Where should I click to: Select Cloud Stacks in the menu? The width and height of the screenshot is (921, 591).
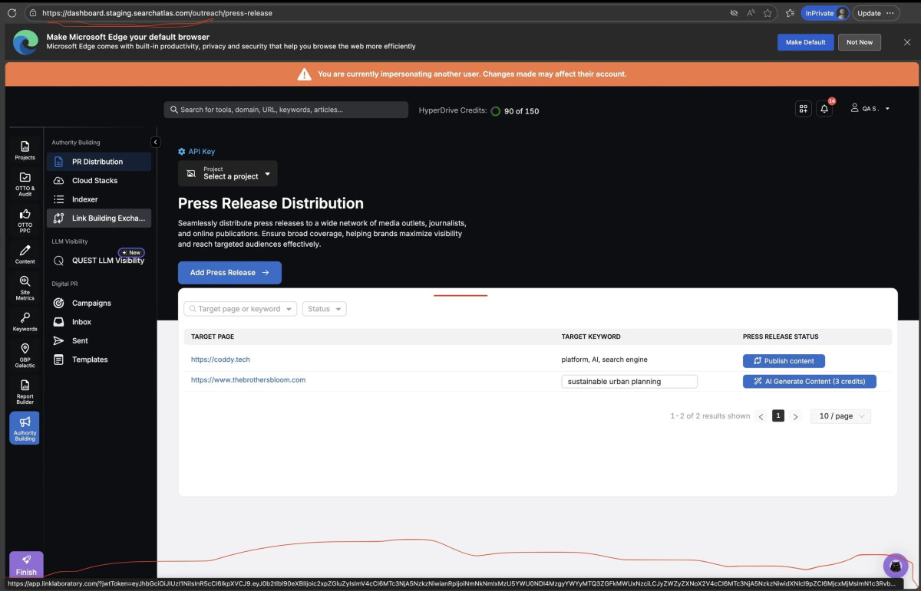94,181
